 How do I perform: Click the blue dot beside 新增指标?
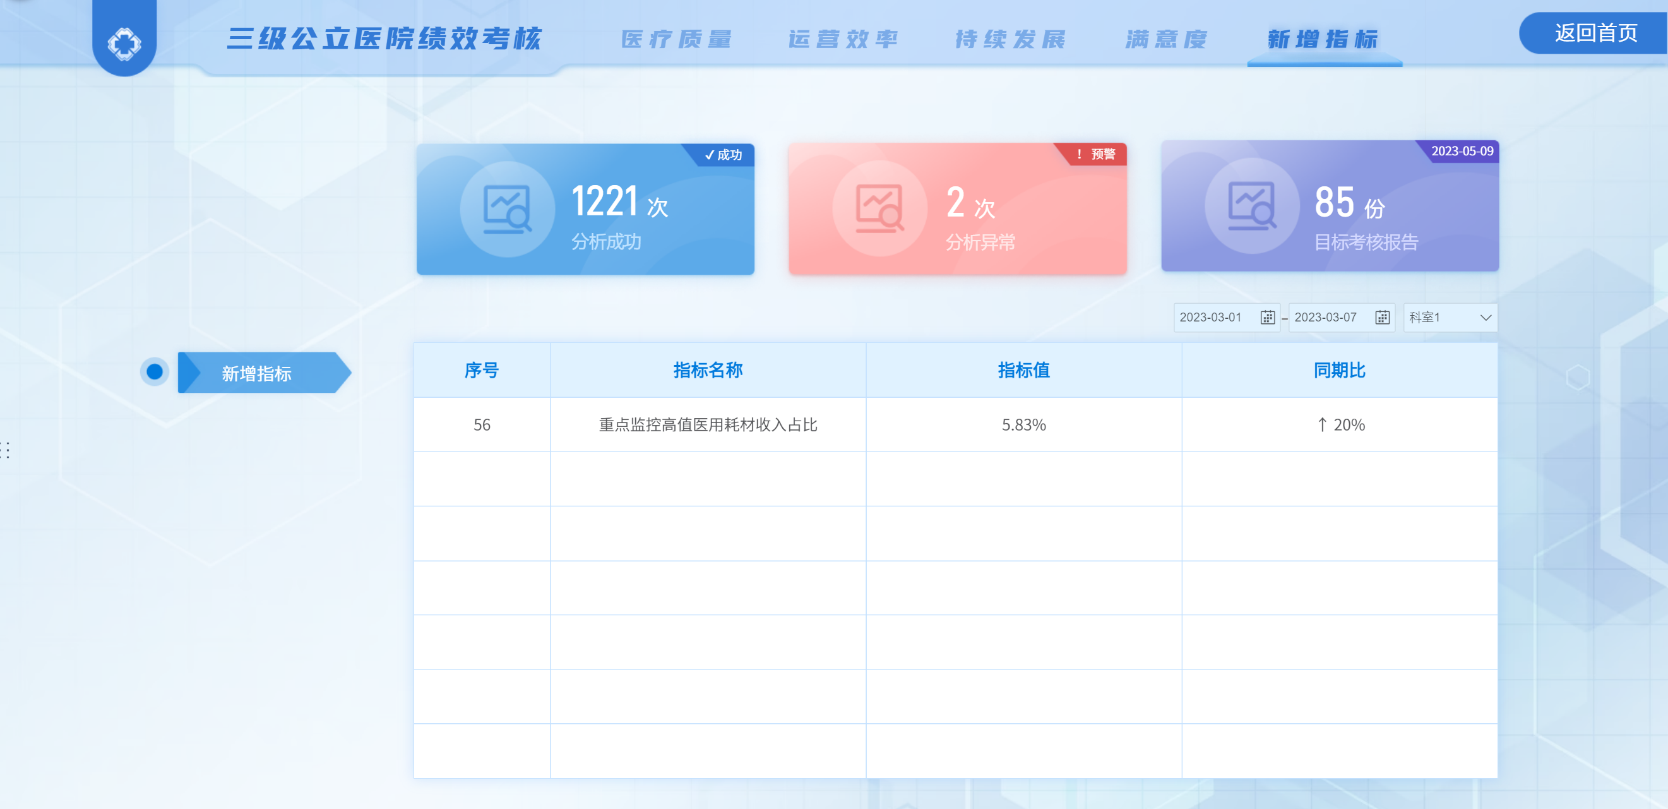[154, 372]
